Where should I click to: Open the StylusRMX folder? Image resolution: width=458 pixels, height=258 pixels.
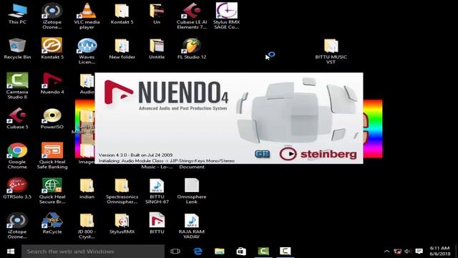click(122, 223)
